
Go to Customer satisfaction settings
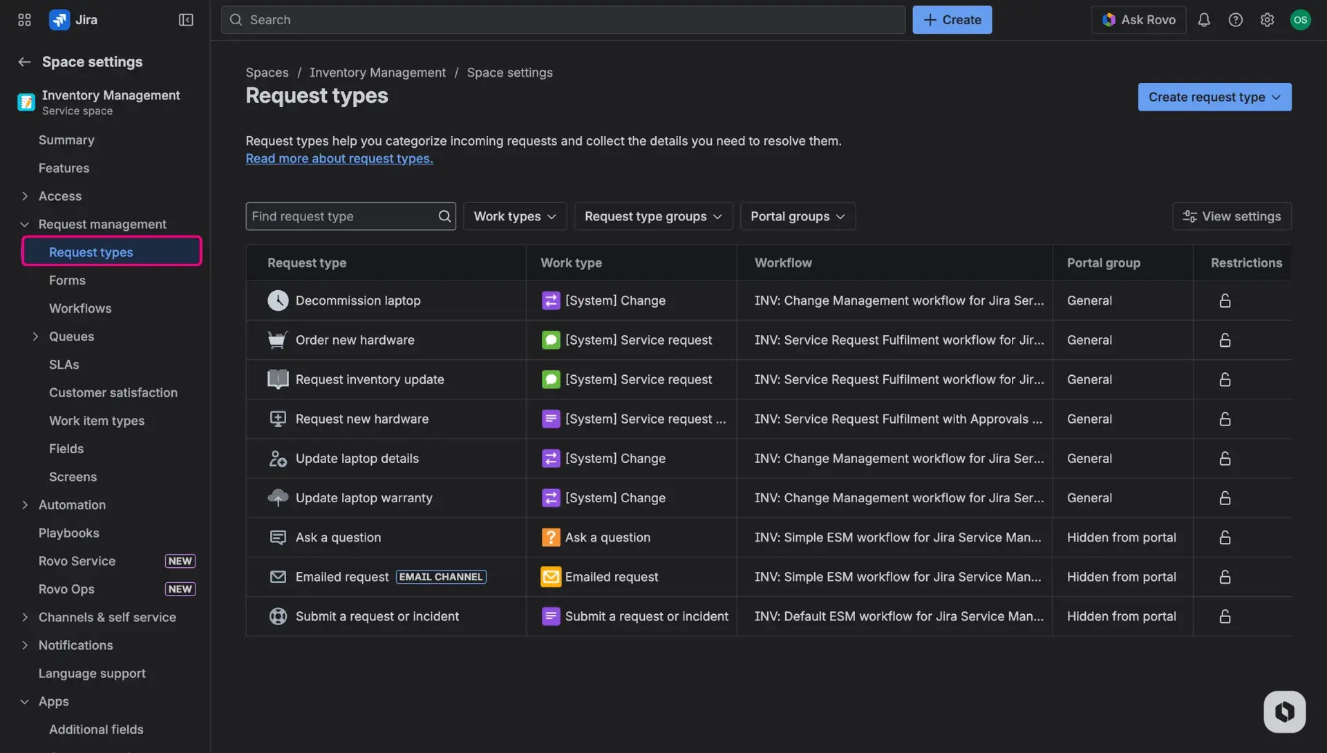click(x=113, y=392)
